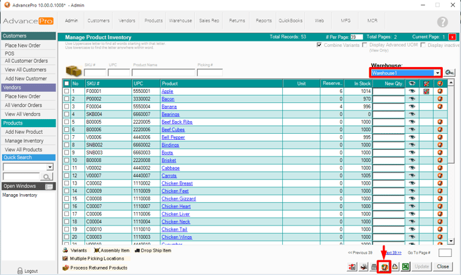Go to the Next 39 page link

393,253
